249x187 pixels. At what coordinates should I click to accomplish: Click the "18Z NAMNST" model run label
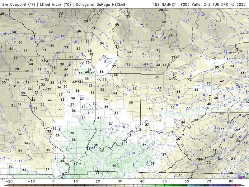pyautogui.click(x=164, y=4)
